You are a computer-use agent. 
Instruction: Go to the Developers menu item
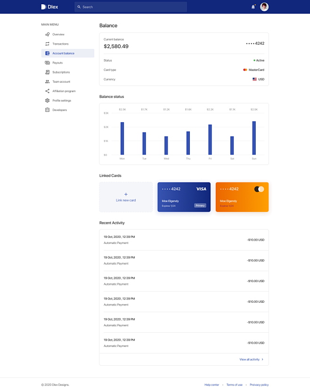(x=59, y=110)
